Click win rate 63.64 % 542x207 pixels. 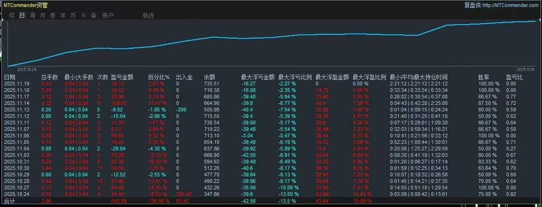(x=488, y=168)
